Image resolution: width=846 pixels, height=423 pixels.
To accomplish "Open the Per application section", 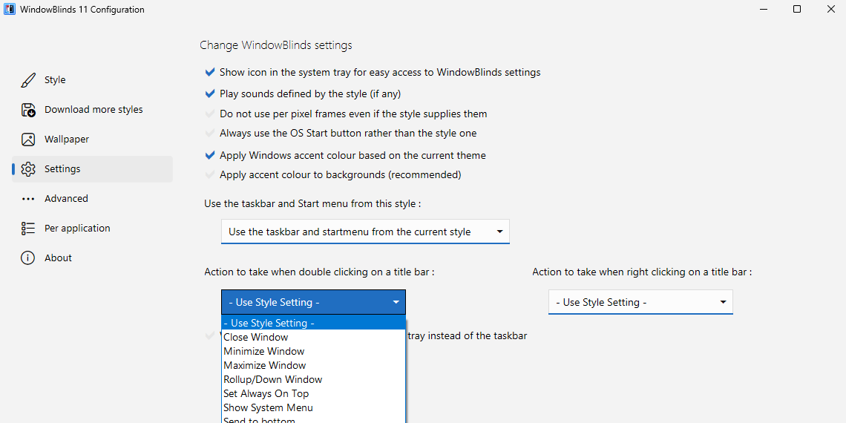I will tap(92, 229).
